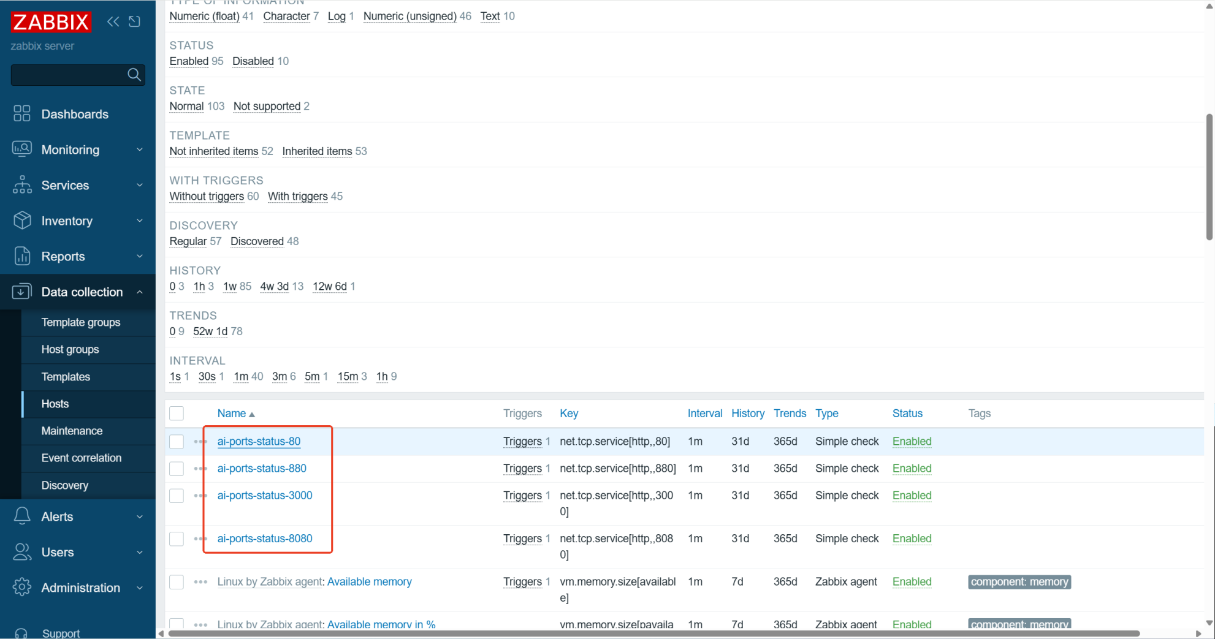Filter history by 4w 3d
The width and height of the screenshot is (1215, 639).
click(x=274, y=286)
